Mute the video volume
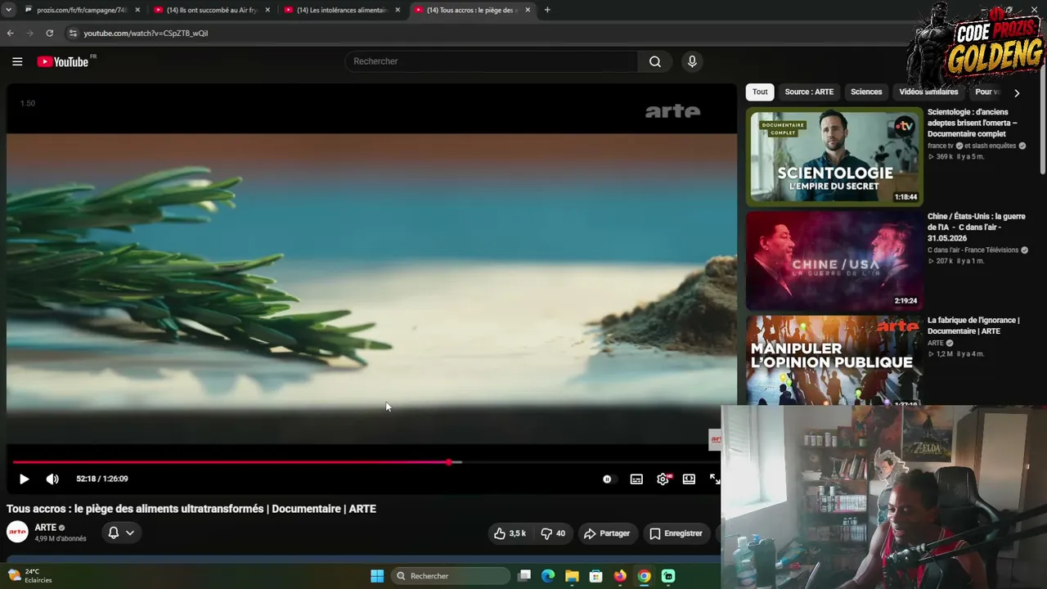The image size is (1047, 589). click(x=52, y=479)
